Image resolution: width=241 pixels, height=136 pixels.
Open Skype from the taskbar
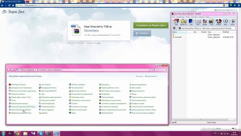(41, 133)
